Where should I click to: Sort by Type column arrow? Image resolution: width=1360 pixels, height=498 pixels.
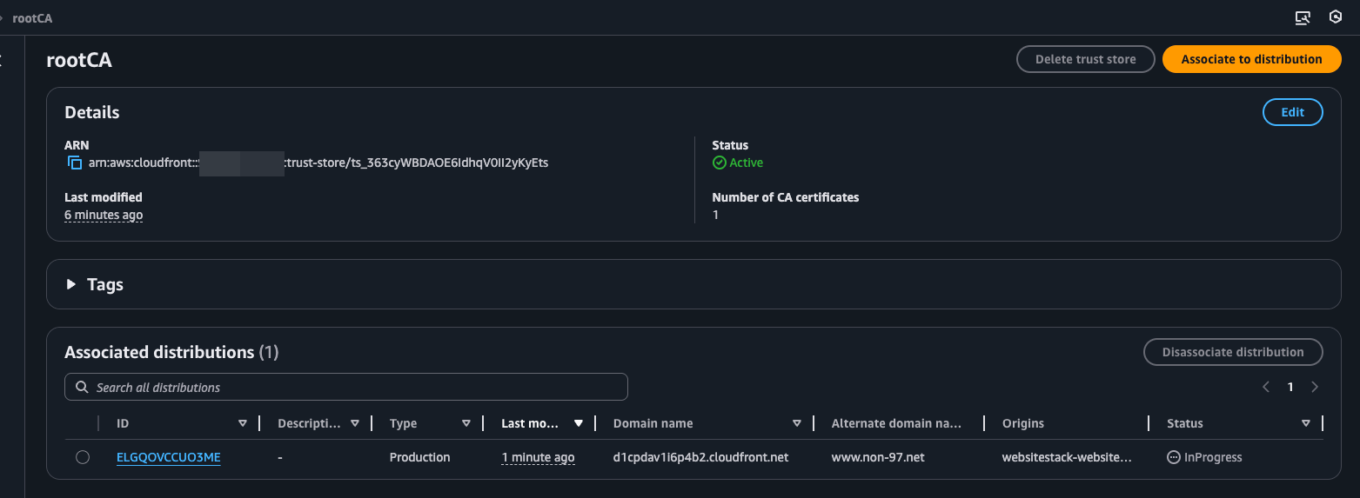466,423
